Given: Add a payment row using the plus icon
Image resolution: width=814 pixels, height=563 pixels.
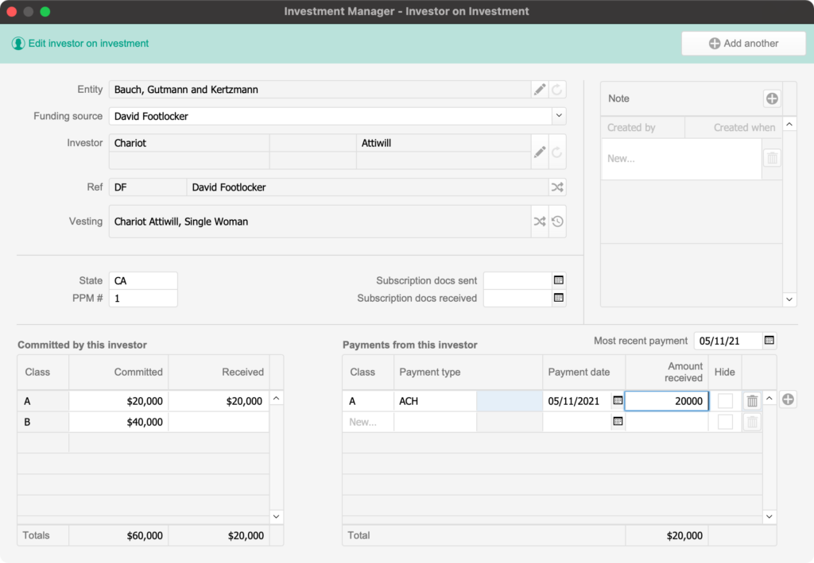Looking at the screenshot, I should (x=788, y=399).
